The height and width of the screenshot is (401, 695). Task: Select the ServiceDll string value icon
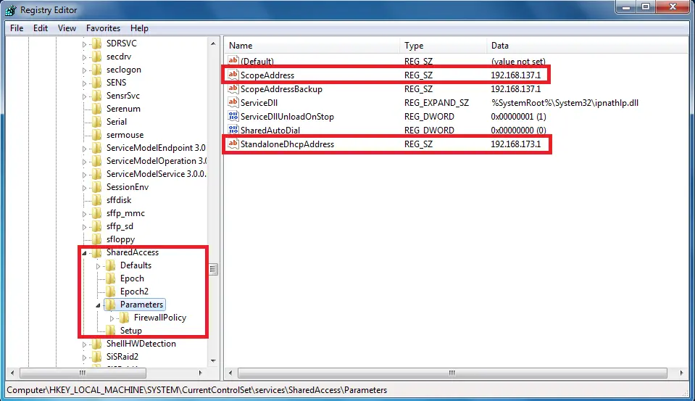click(x=233, y=102)
